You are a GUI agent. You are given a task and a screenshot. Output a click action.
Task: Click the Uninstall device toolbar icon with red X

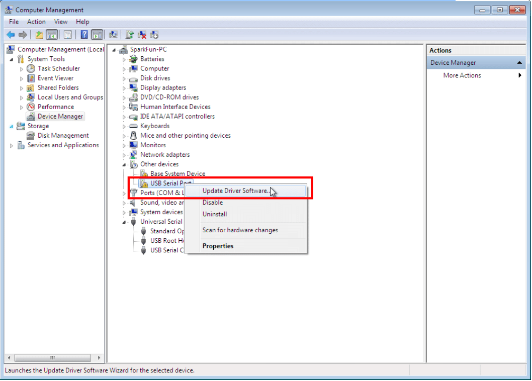pos(142,35)
